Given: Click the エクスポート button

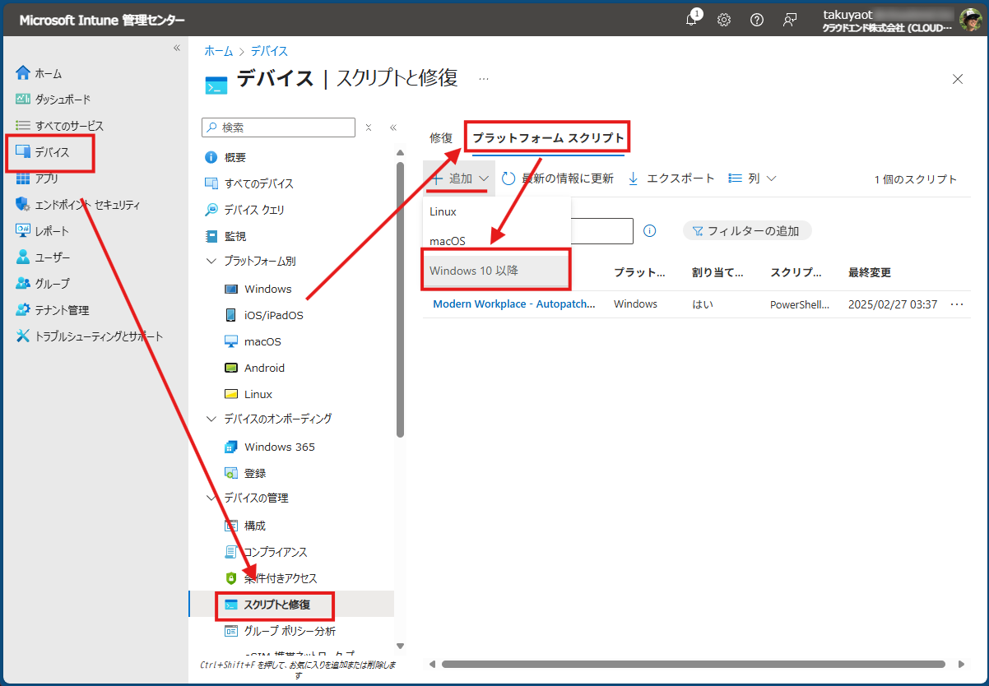Looking at the screenshot, I should (x=671, y=178).
